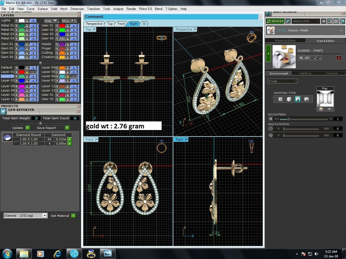Image resolution: width=346 pixels, height=259 pixels.
Task: Click the material preview sphere icon beside RENDER
Action: coord(288,21)
